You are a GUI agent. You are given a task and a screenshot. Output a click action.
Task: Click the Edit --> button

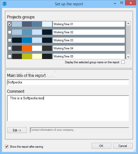point(17,130)
